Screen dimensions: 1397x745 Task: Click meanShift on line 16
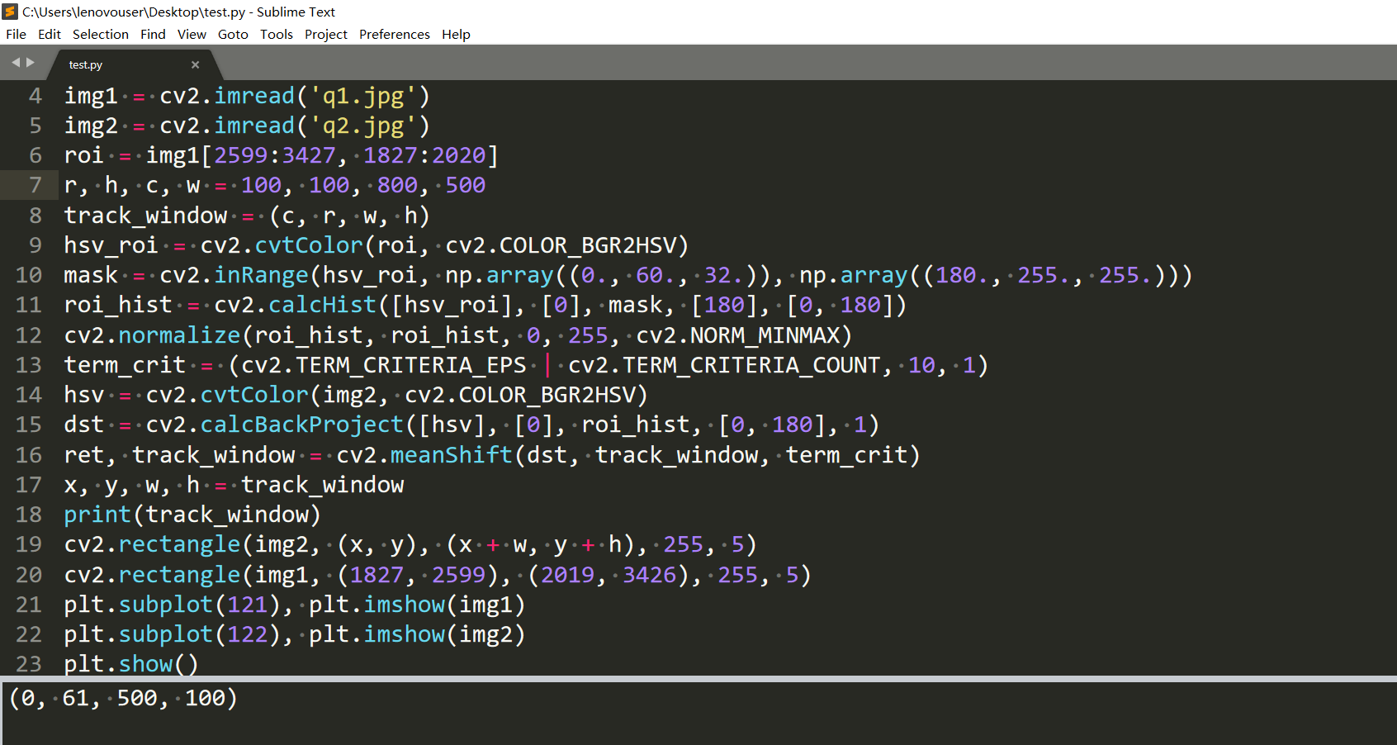tap(452, 455)
